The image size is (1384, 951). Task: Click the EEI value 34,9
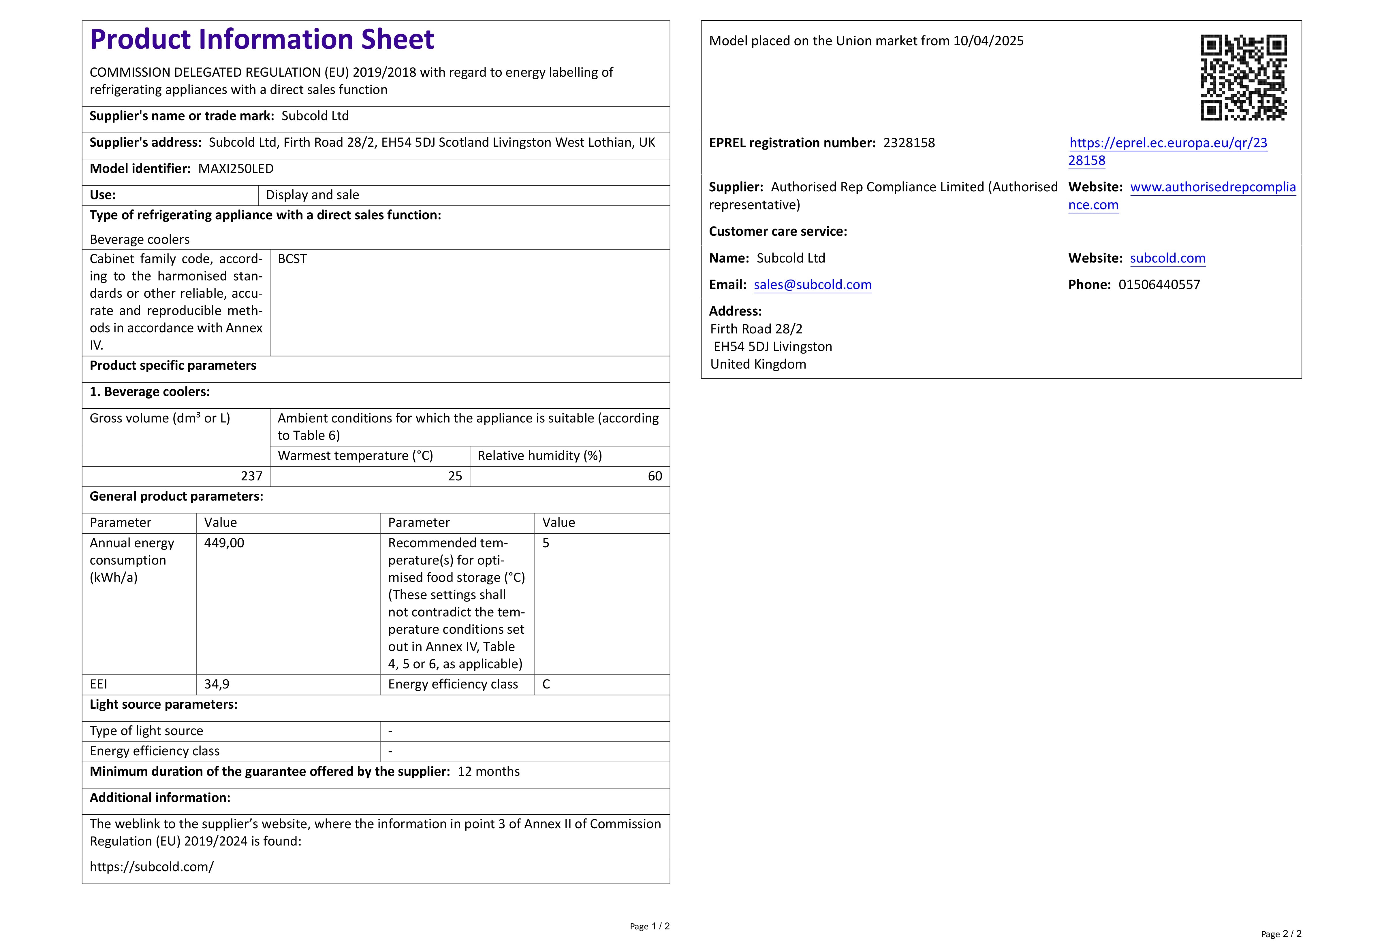pos(216,684)
